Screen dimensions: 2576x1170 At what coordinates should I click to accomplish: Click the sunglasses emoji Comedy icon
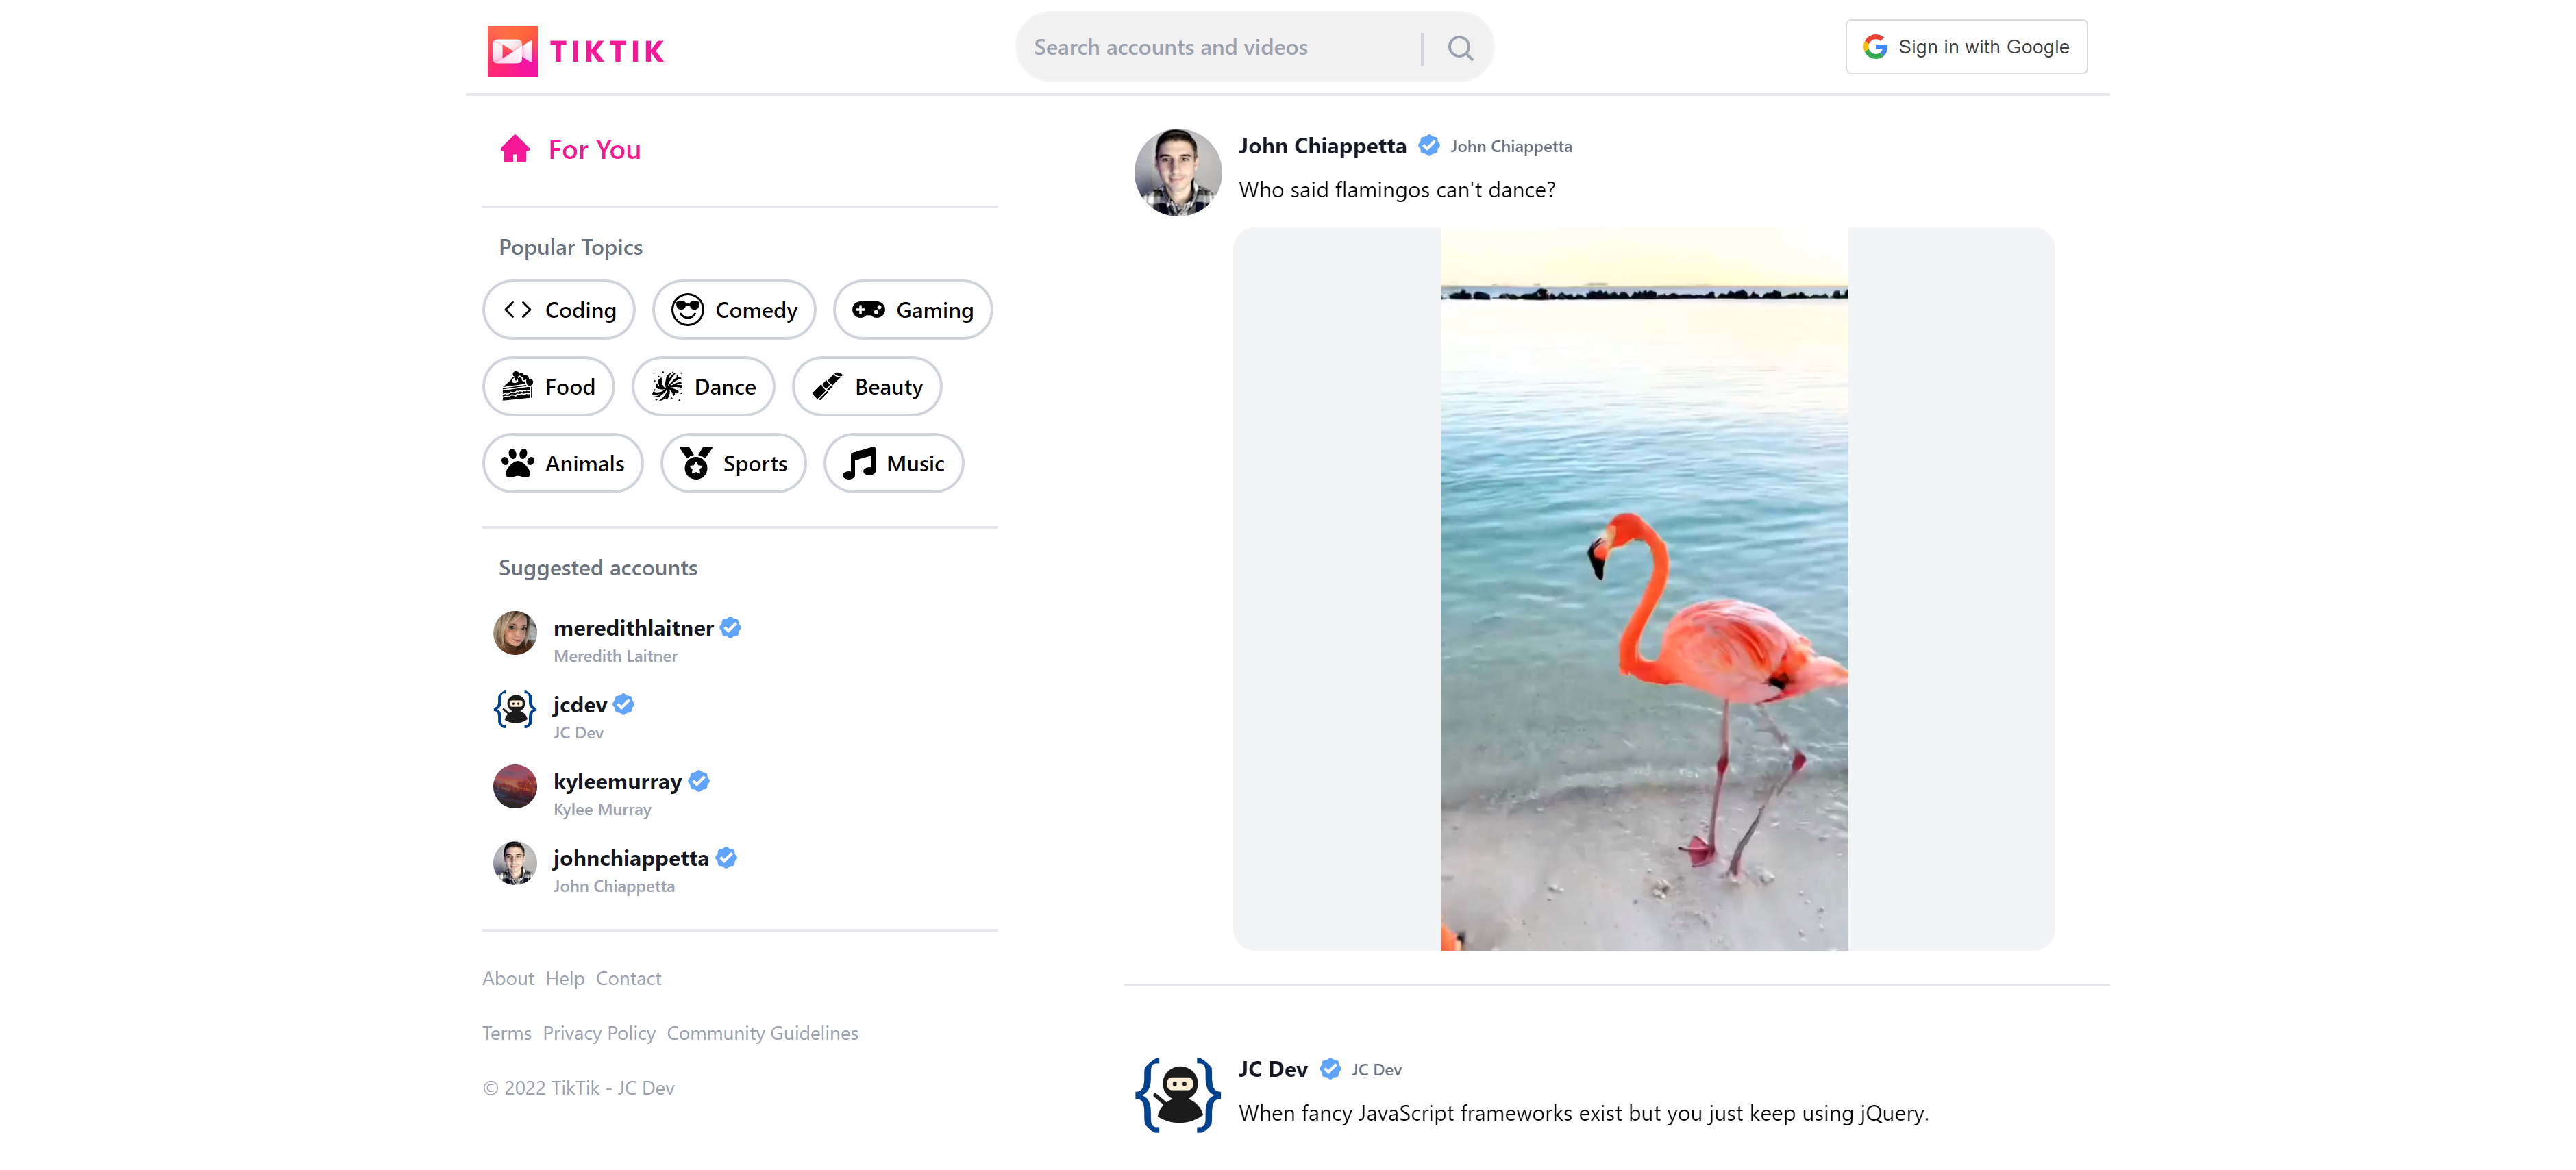[688, 310]
